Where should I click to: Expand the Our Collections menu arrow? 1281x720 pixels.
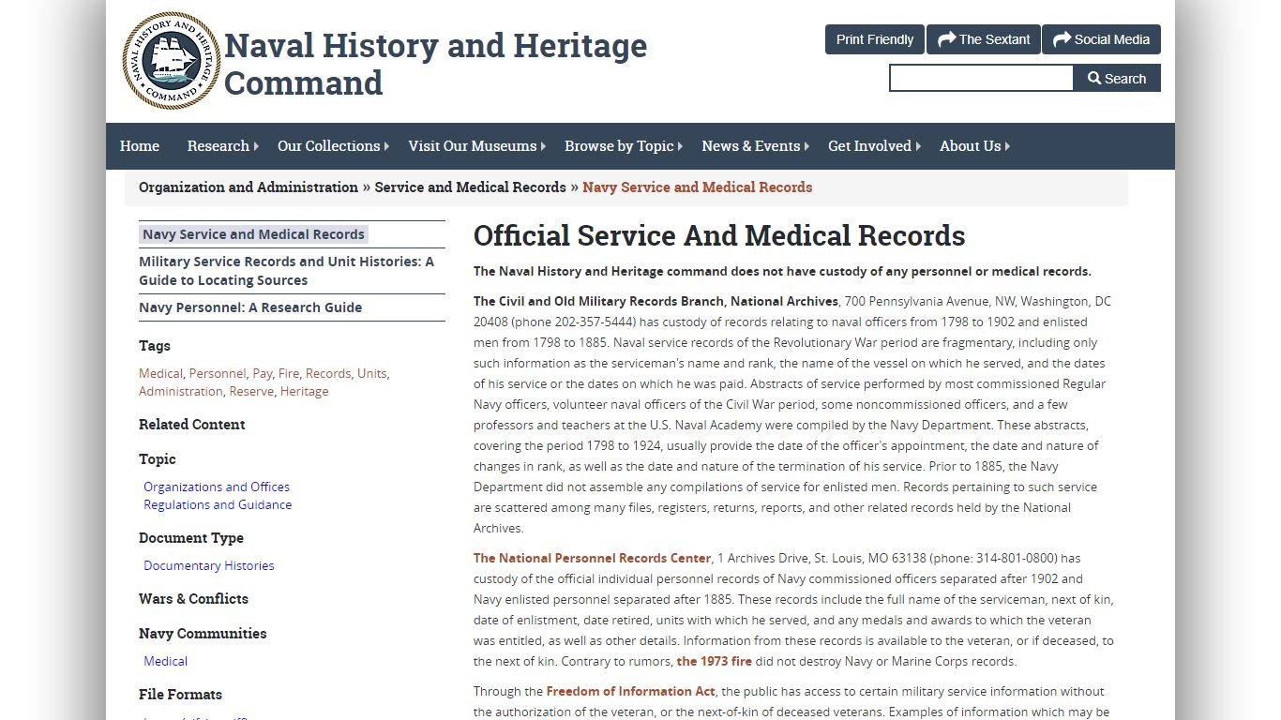387,146
